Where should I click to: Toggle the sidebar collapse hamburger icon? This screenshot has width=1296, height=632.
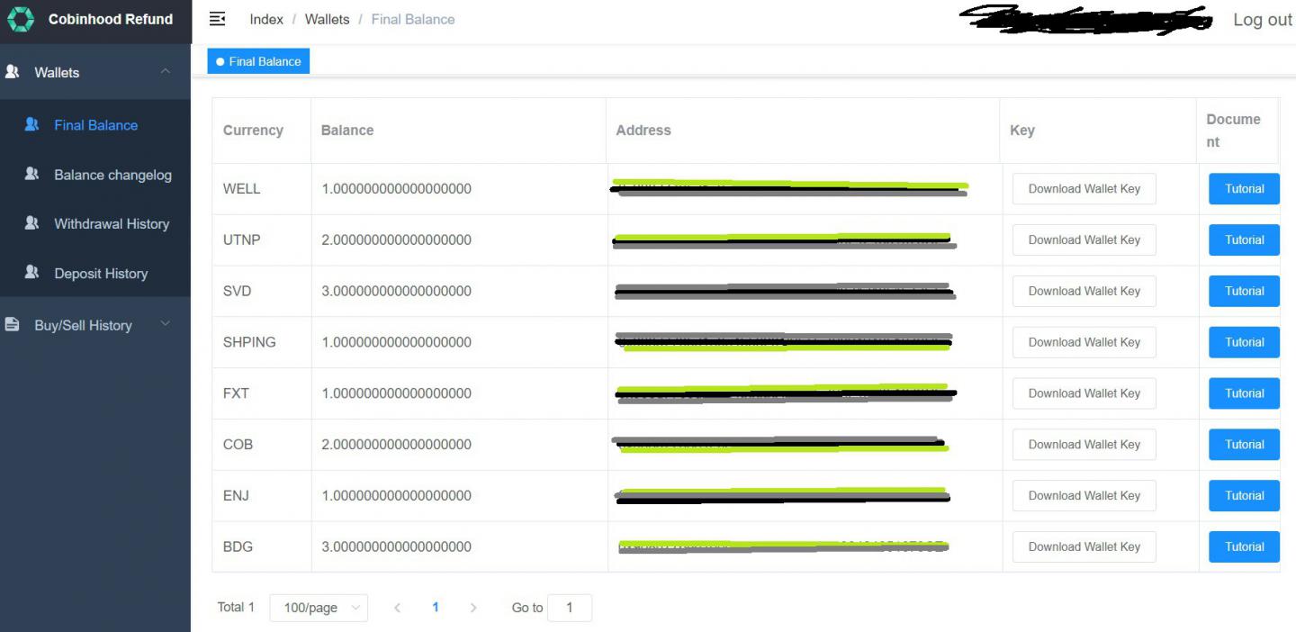click(x=217, y=19)
